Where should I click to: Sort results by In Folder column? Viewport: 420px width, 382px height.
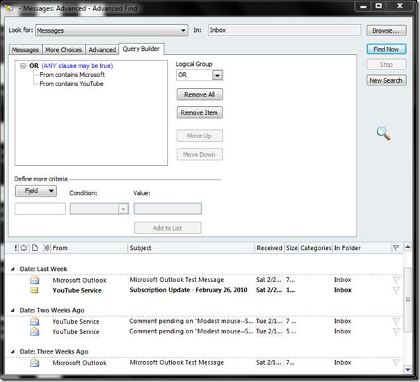click(362, 248)
